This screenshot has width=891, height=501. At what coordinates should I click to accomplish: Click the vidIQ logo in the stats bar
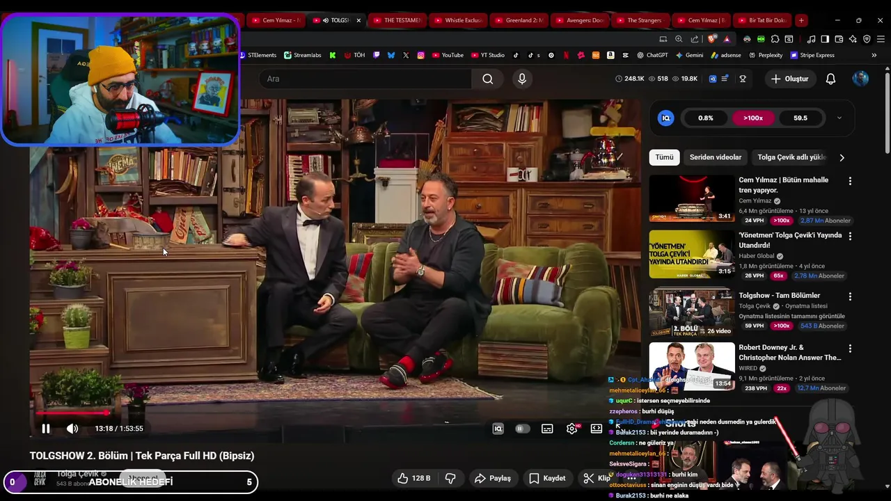pyautogui.click(x=665, y=118)
